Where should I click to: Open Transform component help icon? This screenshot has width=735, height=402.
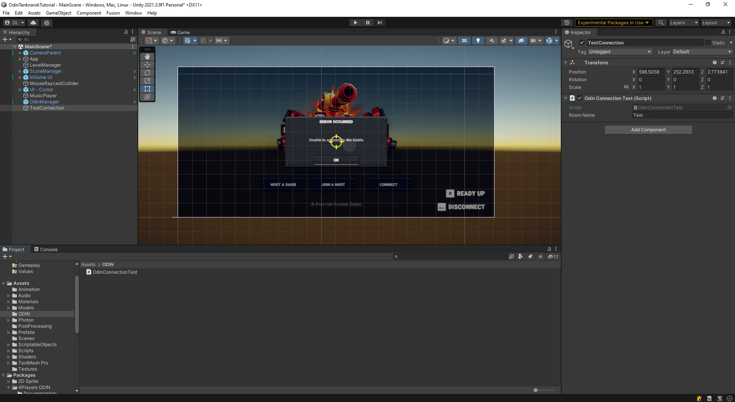(714, 62)
